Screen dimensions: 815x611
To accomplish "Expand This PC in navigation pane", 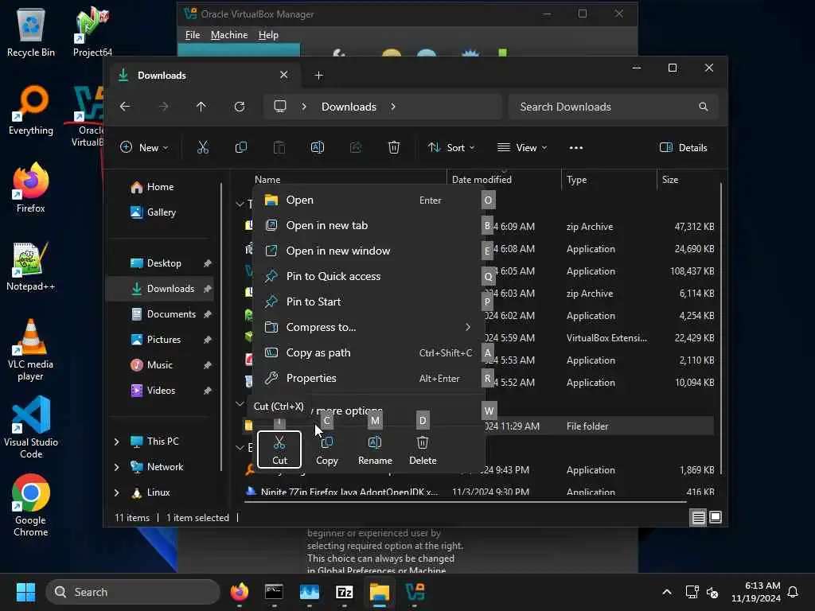I will (116, 442).
